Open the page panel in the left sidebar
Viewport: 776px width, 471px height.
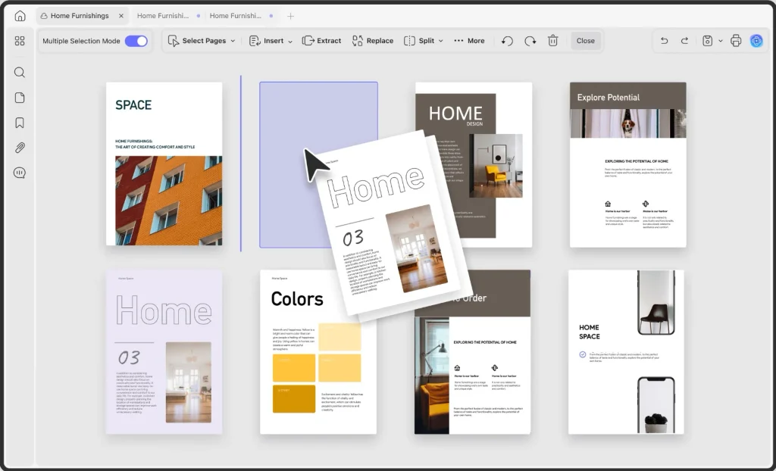tap(20, 98)
